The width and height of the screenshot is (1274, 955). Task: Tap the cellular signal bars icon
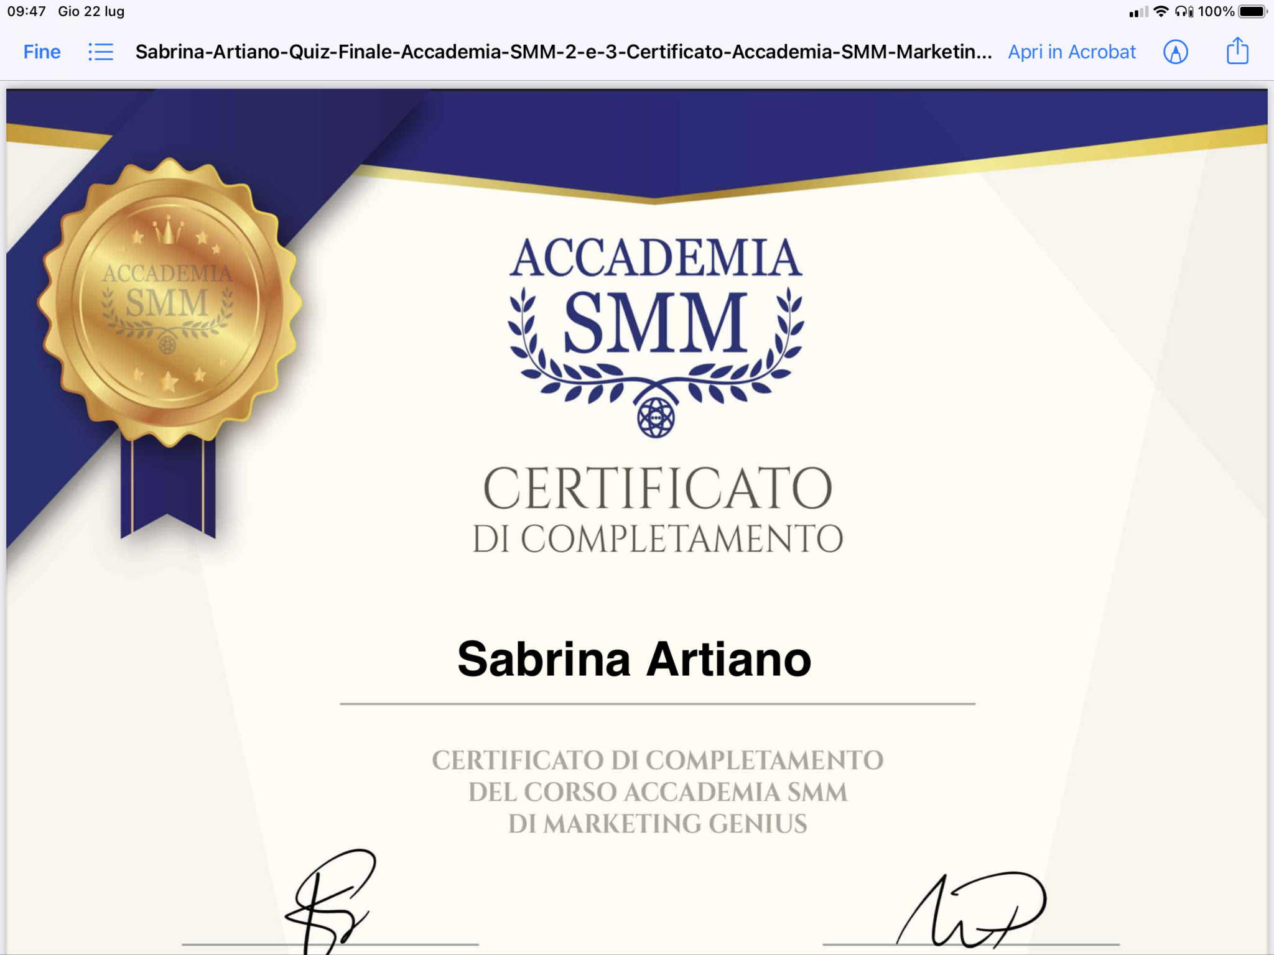pos(1138,12)
